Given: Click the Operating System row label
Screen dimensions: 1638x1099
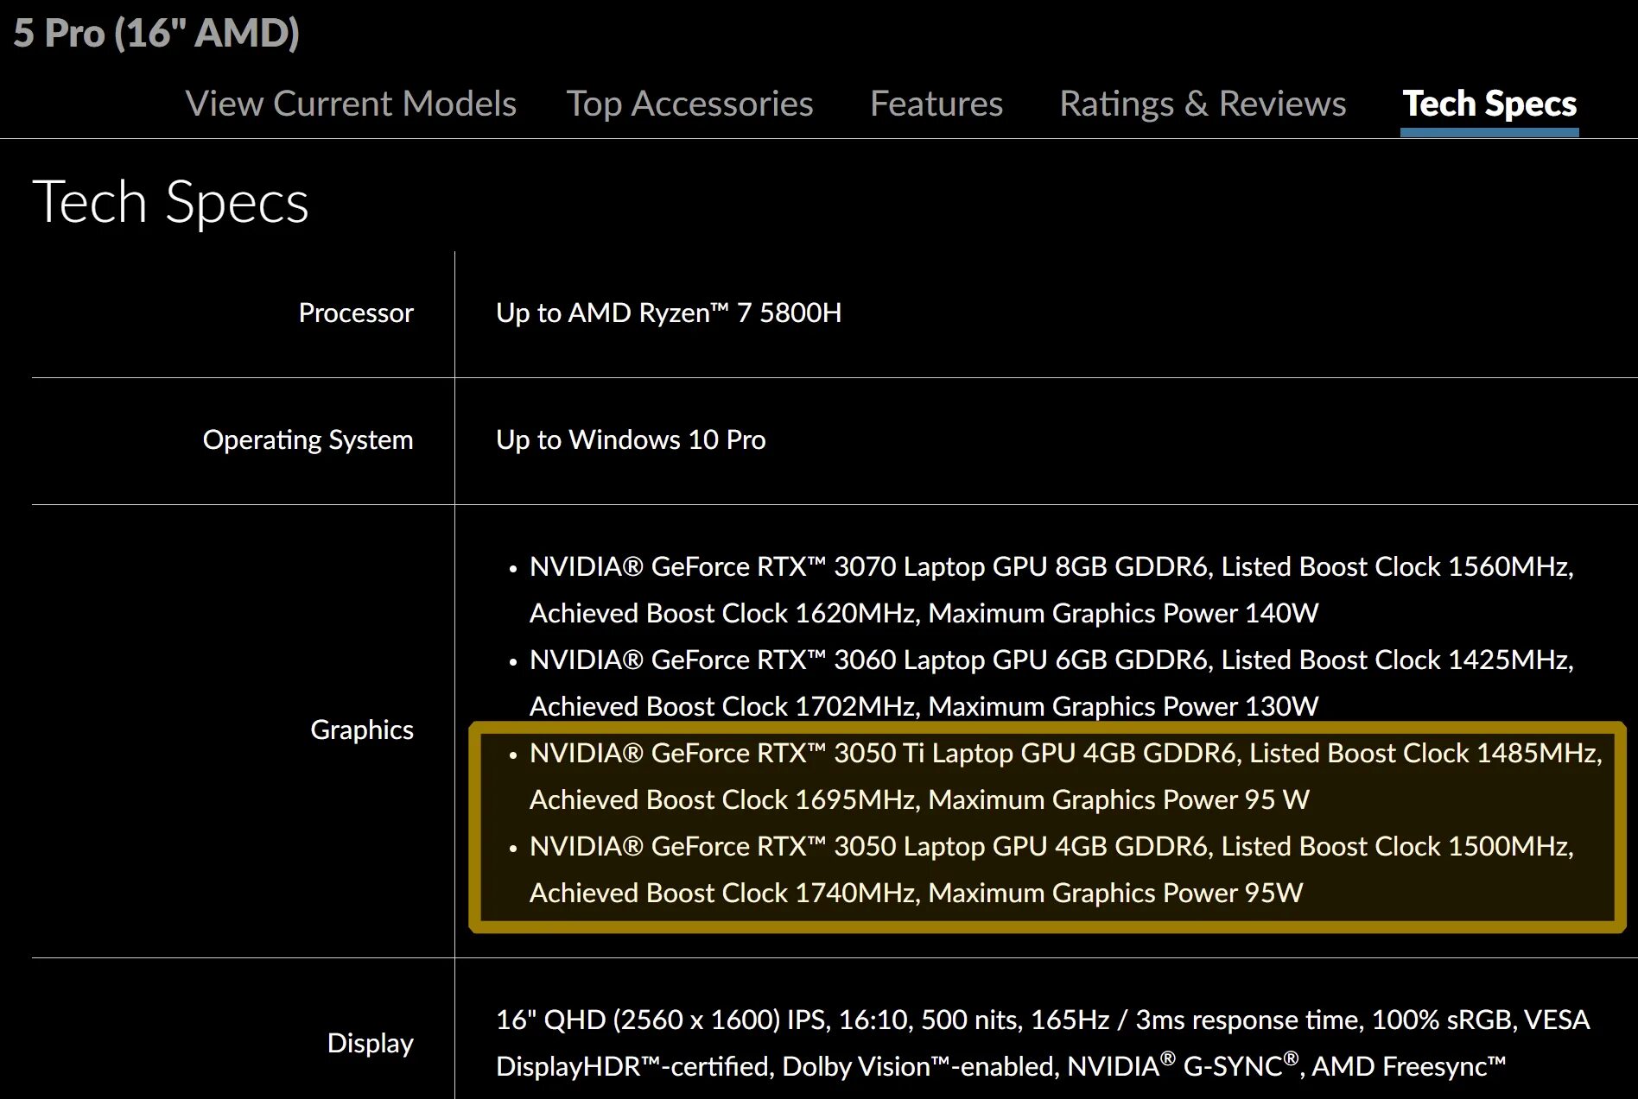Looking at the screenshot, I should click(308, 439).
